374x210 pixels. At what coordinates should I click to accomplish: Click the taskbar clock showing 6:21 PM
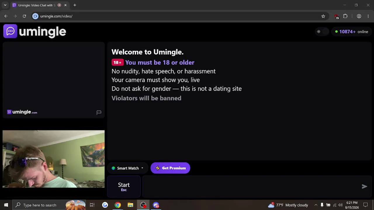click(352, 205)
